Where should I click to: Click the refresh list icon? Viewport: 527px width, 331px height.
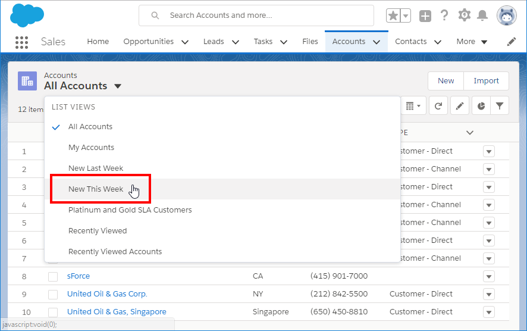pyautogui.click(x=438, y=106)
